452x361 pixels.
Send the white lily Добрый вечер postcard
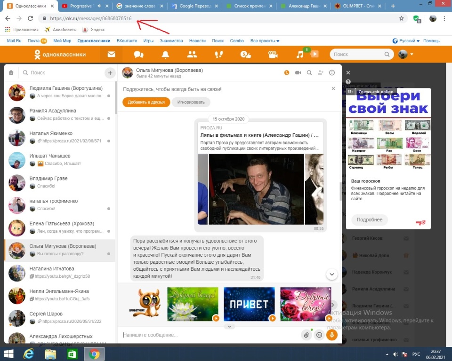(193, 304)
